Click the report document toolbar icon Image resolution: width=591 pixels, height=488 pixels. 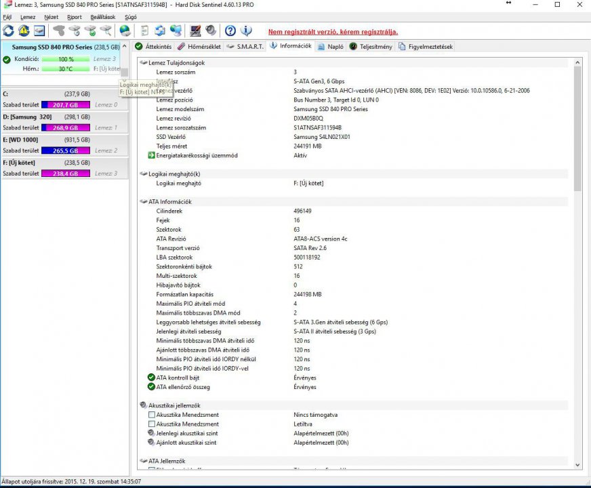144,30
